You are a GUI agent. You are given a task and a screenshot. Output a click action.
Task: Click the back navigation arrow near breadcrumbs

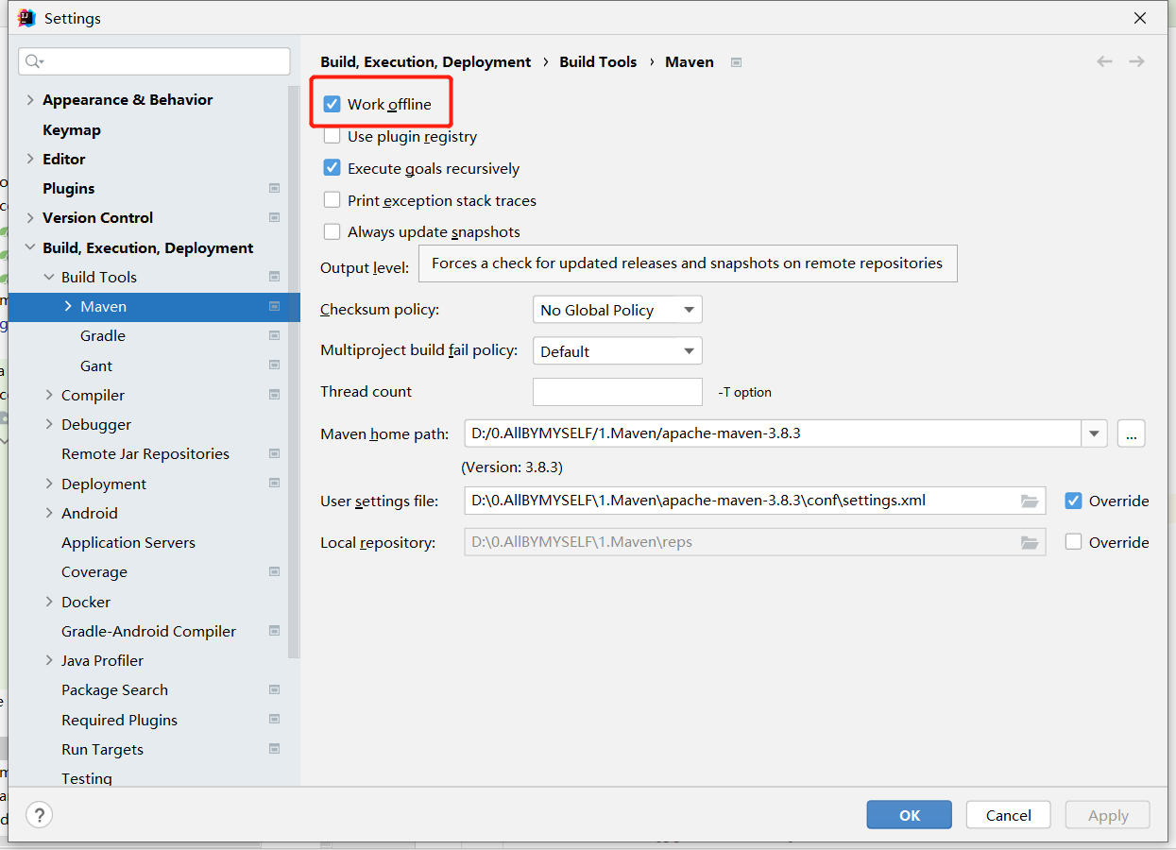[1103, 61]
